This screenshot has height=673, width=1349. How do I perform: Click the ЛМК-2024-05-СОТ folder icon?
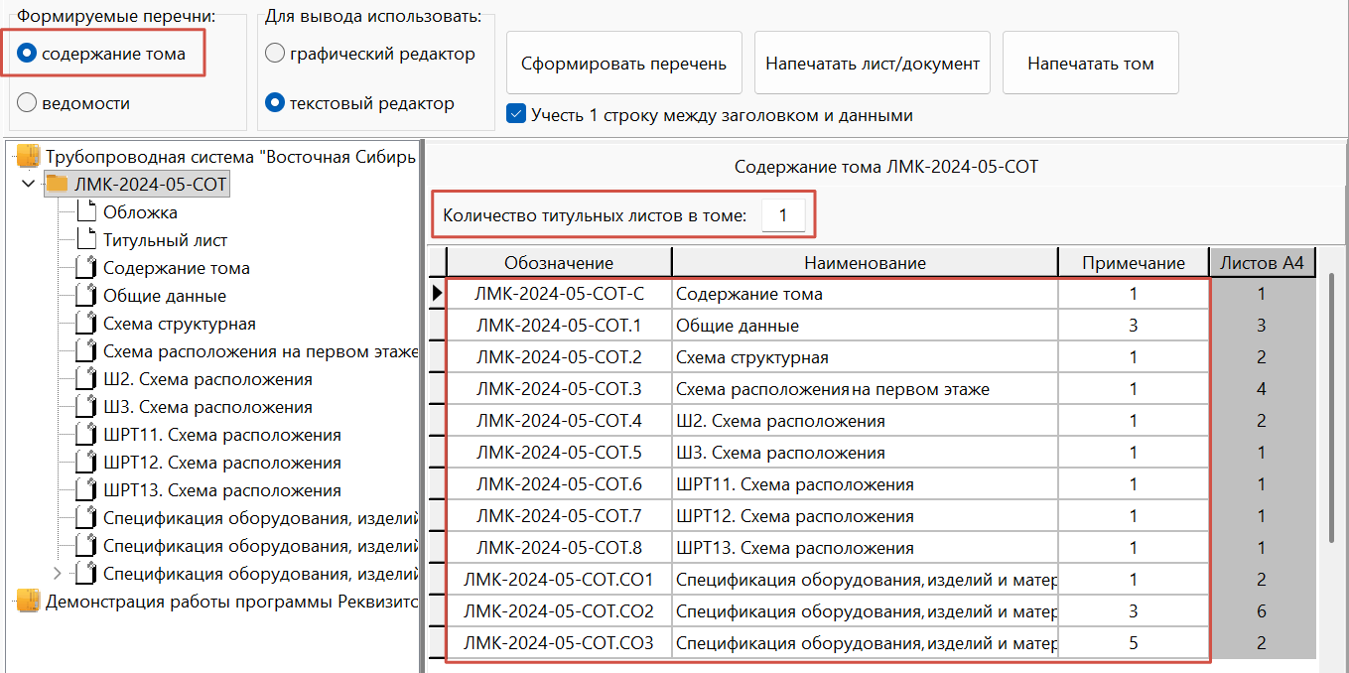click(58, 184)
